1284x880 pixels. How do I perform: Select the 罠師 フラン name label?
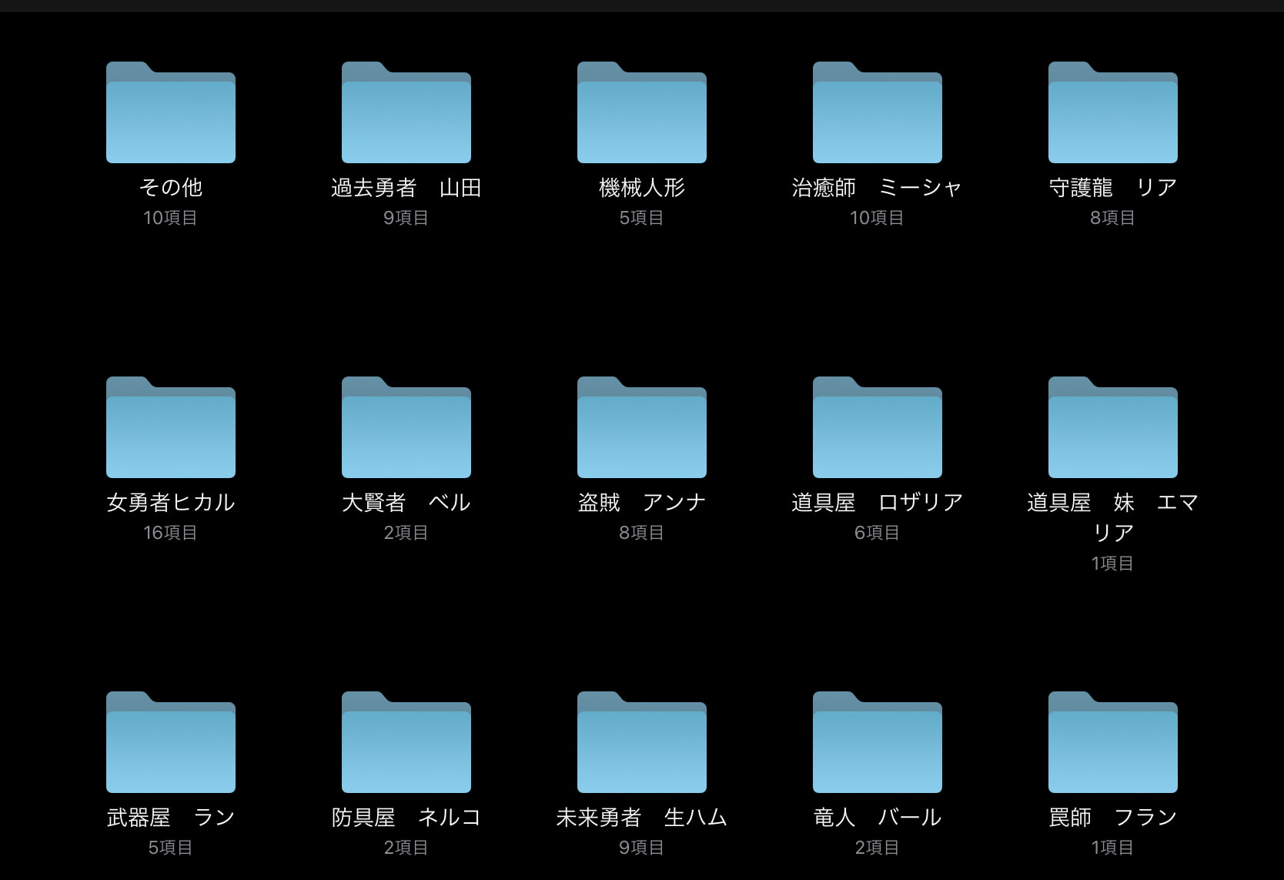click(x=1113, y=817)
